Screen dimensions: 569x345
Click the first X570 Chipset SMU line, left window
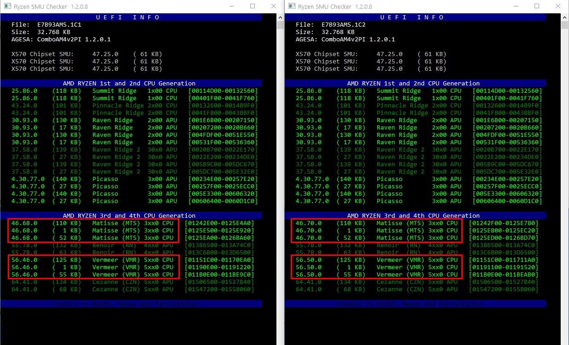(x=86, y=54)
